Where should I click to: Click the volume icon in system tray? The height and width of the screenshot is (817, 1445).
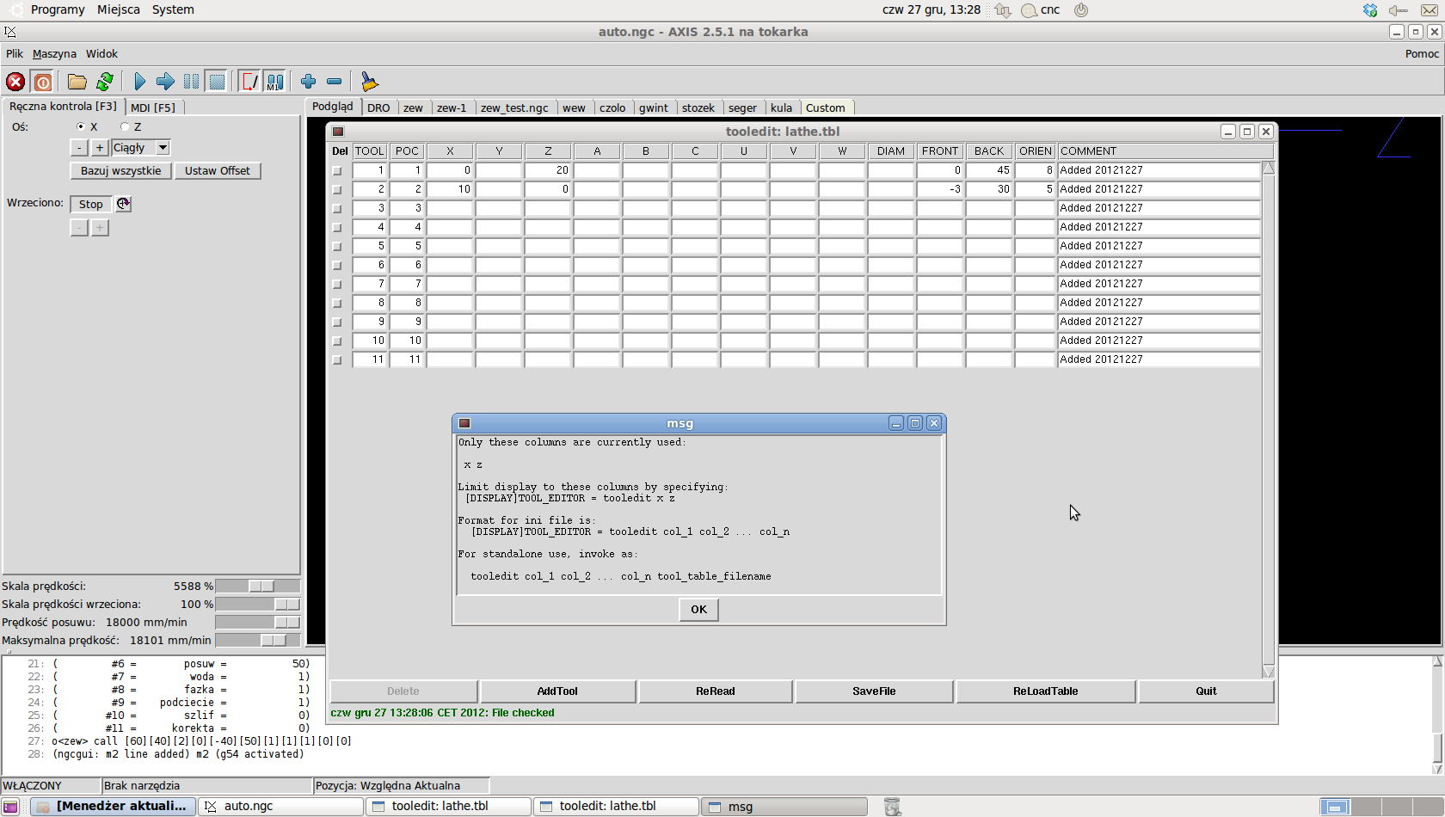(1399, 10)
